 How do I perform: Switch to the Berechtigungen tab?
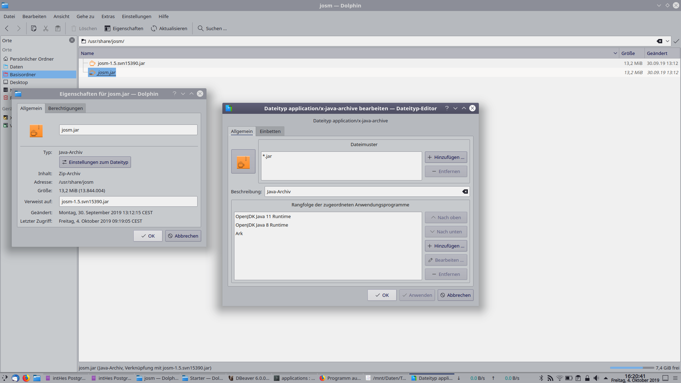coord(65,108)
